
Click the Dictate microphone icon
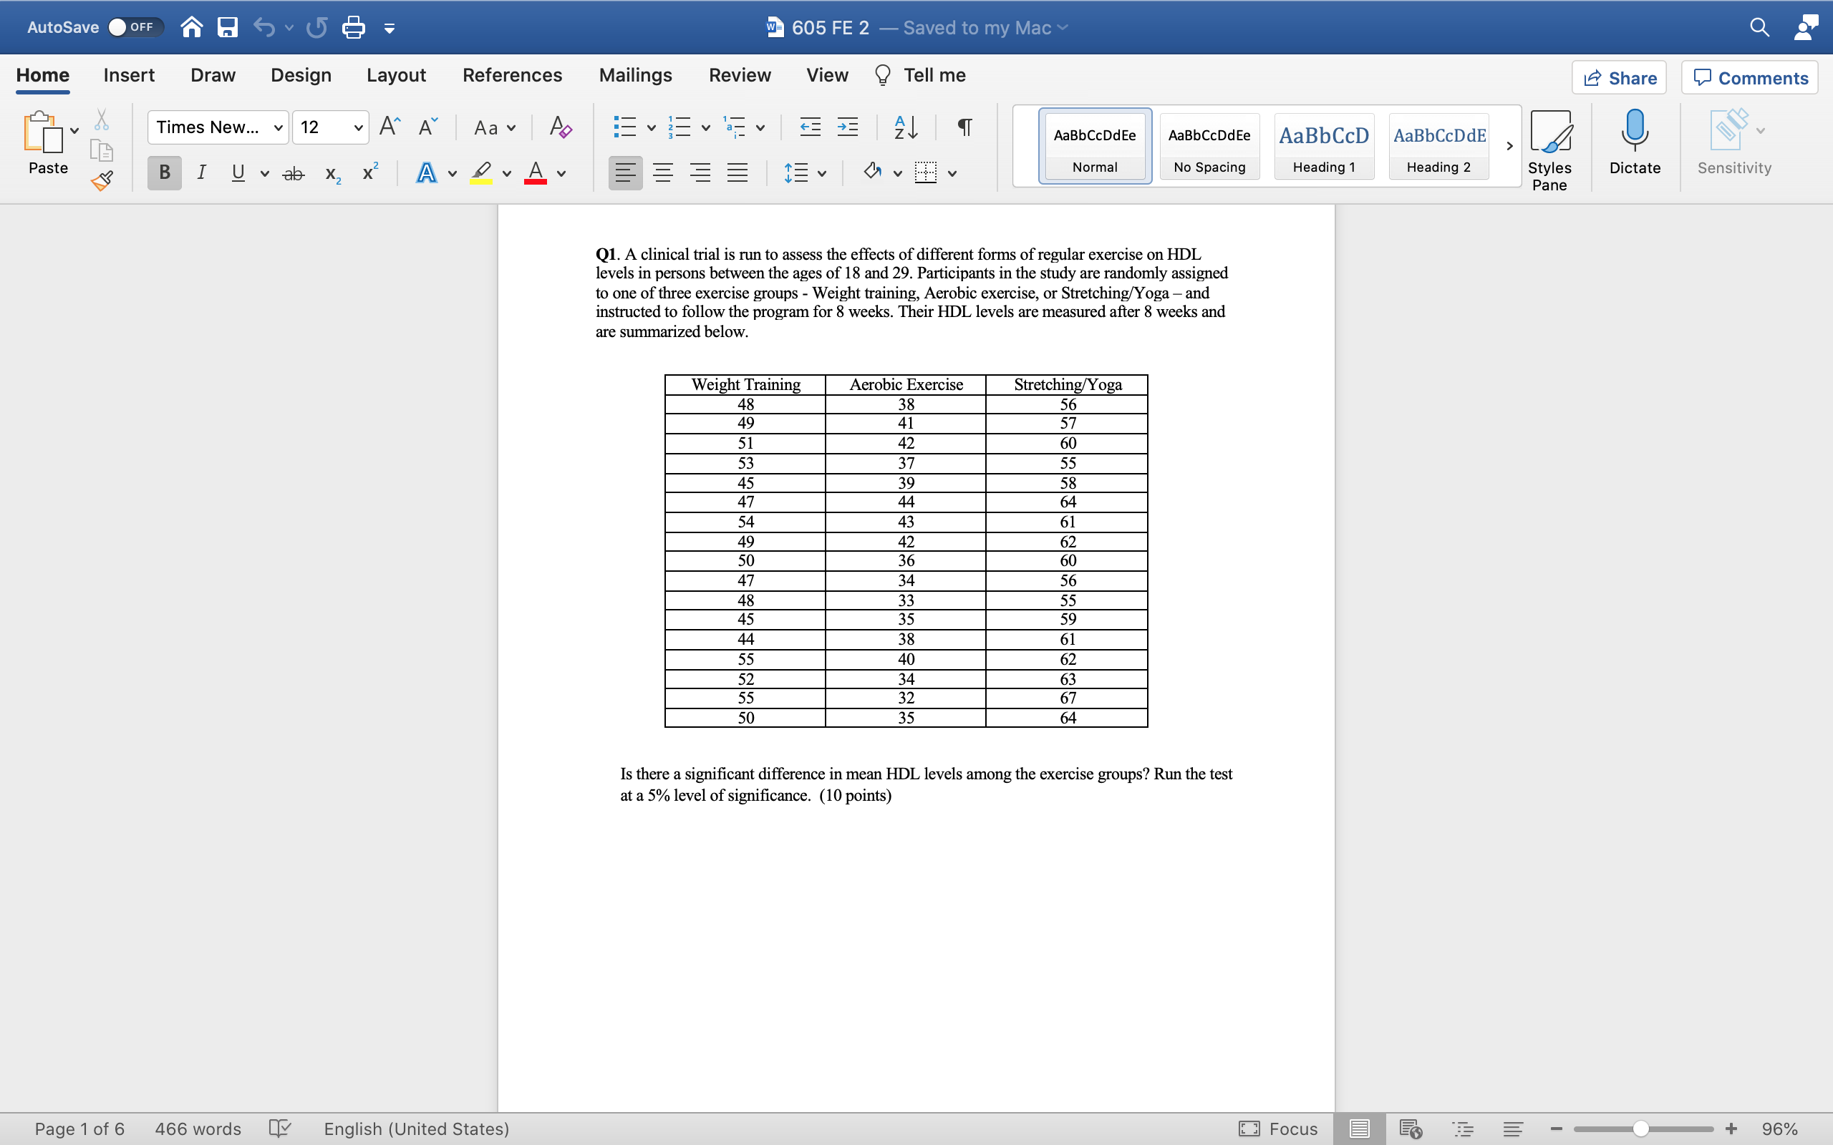point(1635,130)
